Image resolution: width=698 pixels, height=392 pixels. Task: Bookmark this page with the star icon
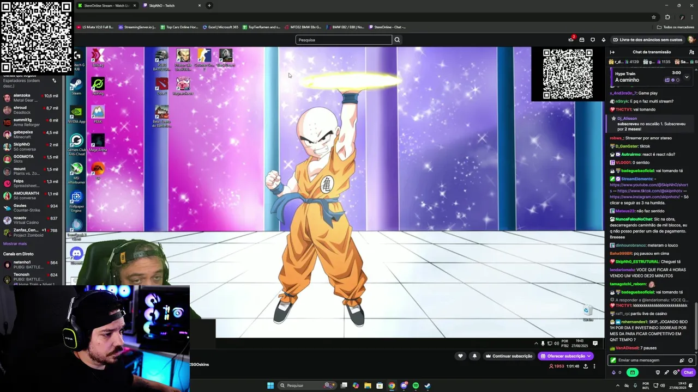pos(654,17)
